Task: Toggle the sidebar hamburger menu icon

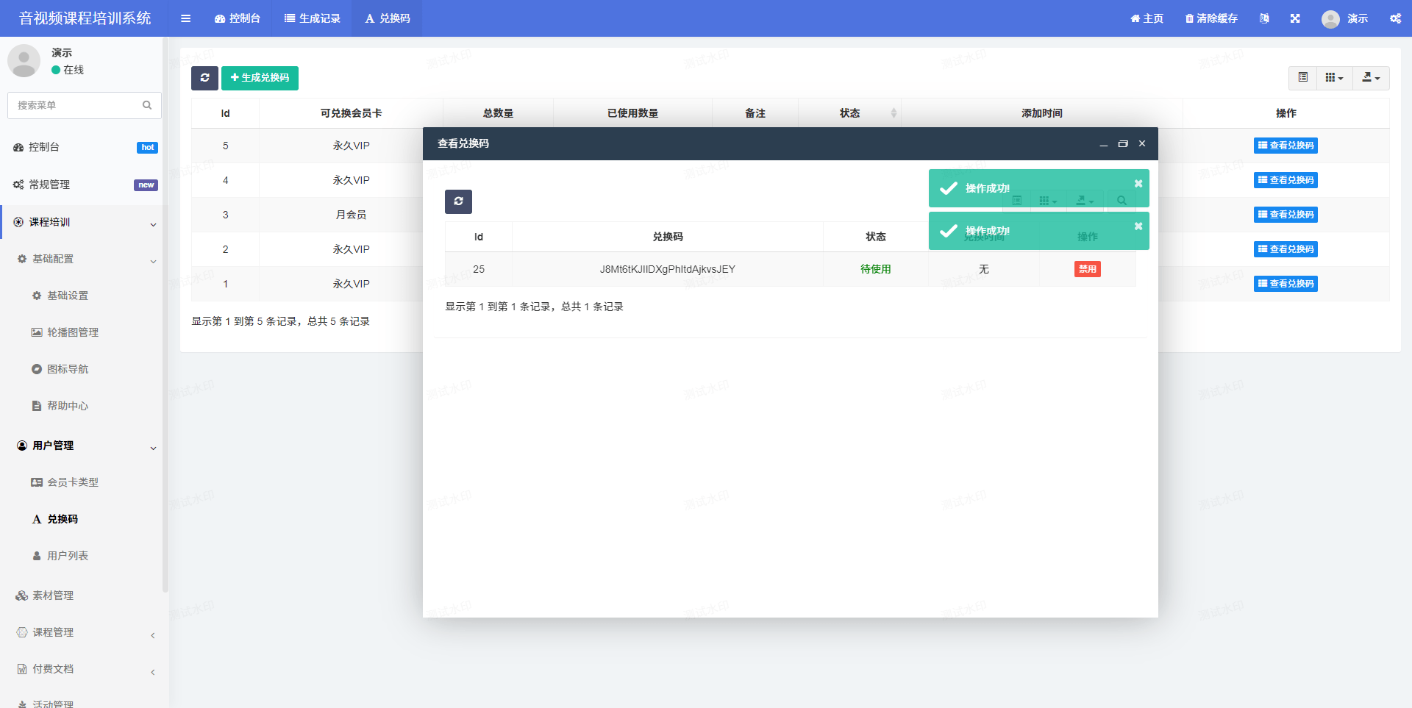Action: coord(185,18)
